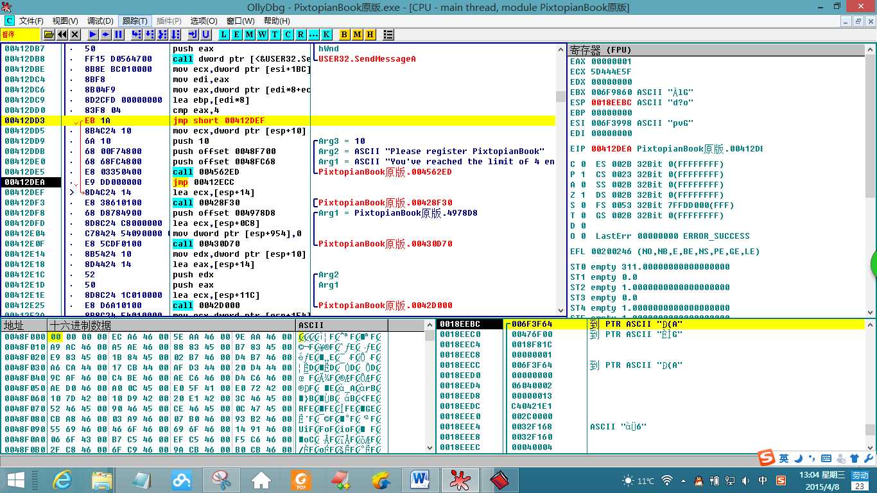
Task: Open Memory breakpoints with yellow M button
Action: [358, 34]
